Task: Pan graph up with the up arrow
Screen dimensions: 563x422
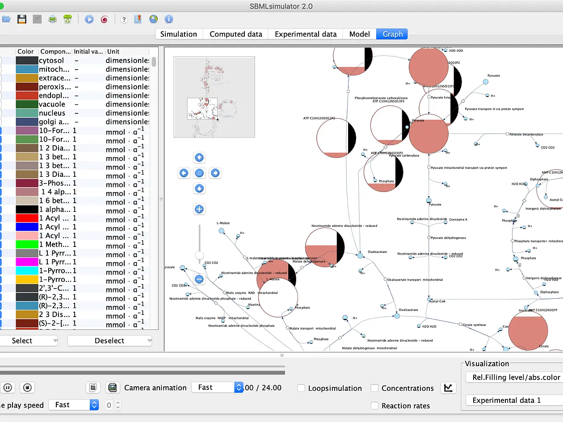Action: pos(199,158)
